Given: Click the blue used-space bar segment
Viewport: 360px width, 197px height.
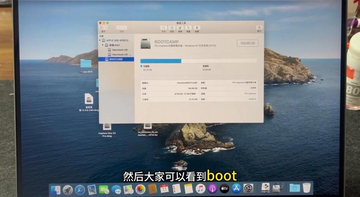Looking at the screenshot, I should (x=161, y=61).
